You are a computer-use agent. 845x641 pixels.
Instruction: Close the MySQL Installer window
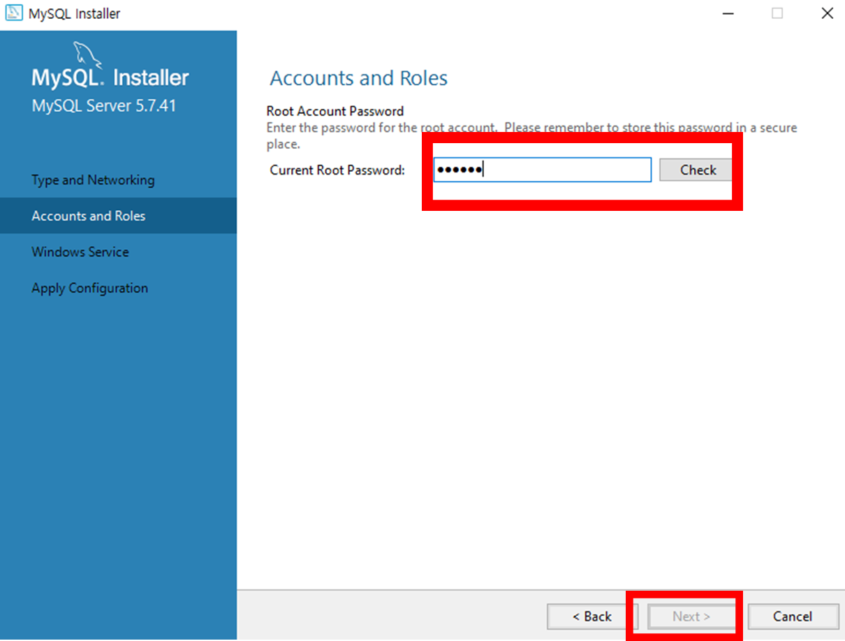tap(827, 13)
